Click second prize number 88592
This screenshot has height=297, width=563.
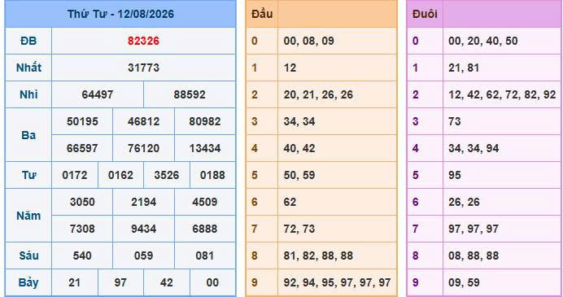click(x=190, y=94)
